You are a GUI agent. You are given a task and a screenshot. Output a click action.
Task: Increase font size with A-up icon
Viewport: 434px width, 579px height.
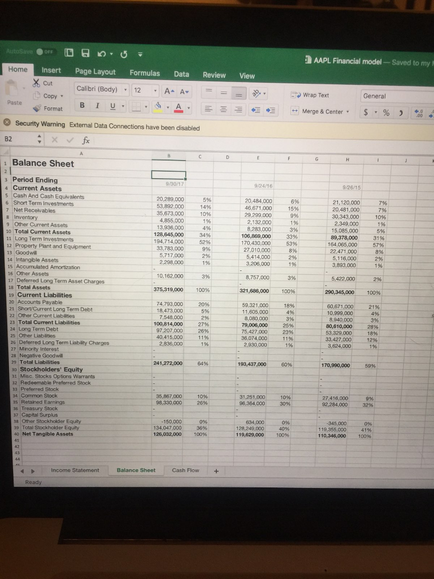pyautogui.click(x=169, y=91)
